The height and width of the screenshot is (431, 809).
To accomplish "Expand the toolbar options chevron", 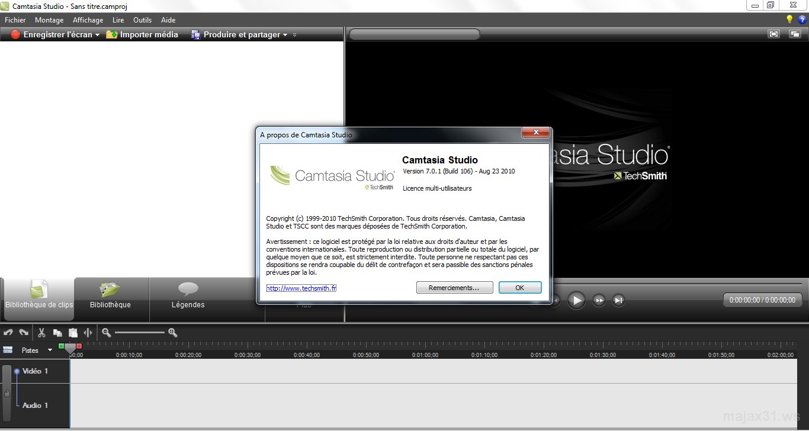I will point(294,35).
